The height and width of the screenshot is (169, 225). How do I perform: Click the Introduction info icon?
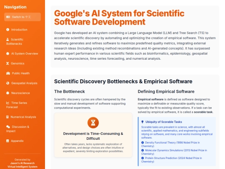click(x=8, y=30)
